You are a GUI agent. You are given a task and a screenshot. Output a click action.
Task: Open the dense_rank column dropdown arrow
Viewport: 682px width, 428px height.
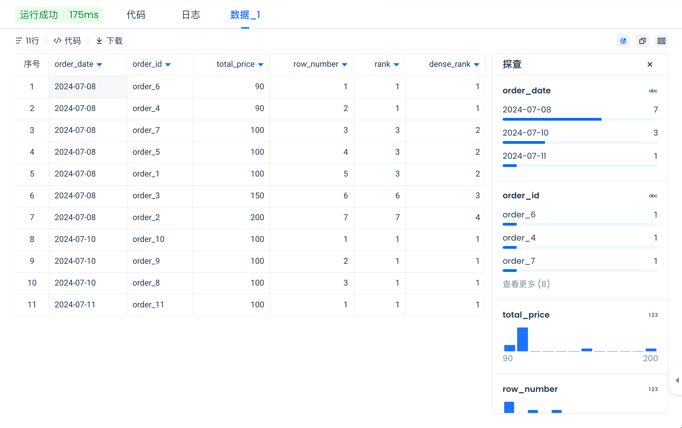[x=477, y=64]
